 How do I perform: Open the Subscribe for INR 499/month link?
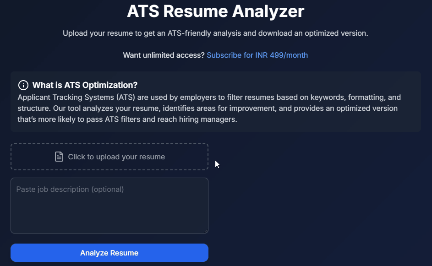[257, 55]
